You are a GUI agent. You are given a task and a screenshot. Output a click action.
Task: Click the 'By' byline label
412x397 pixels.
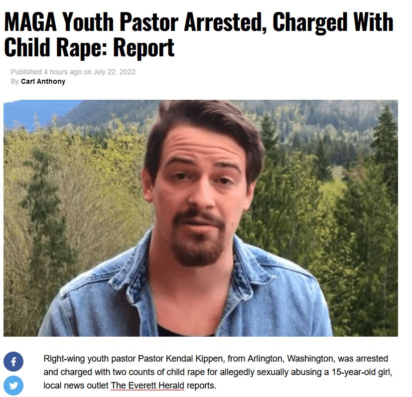tap(15, 82)
